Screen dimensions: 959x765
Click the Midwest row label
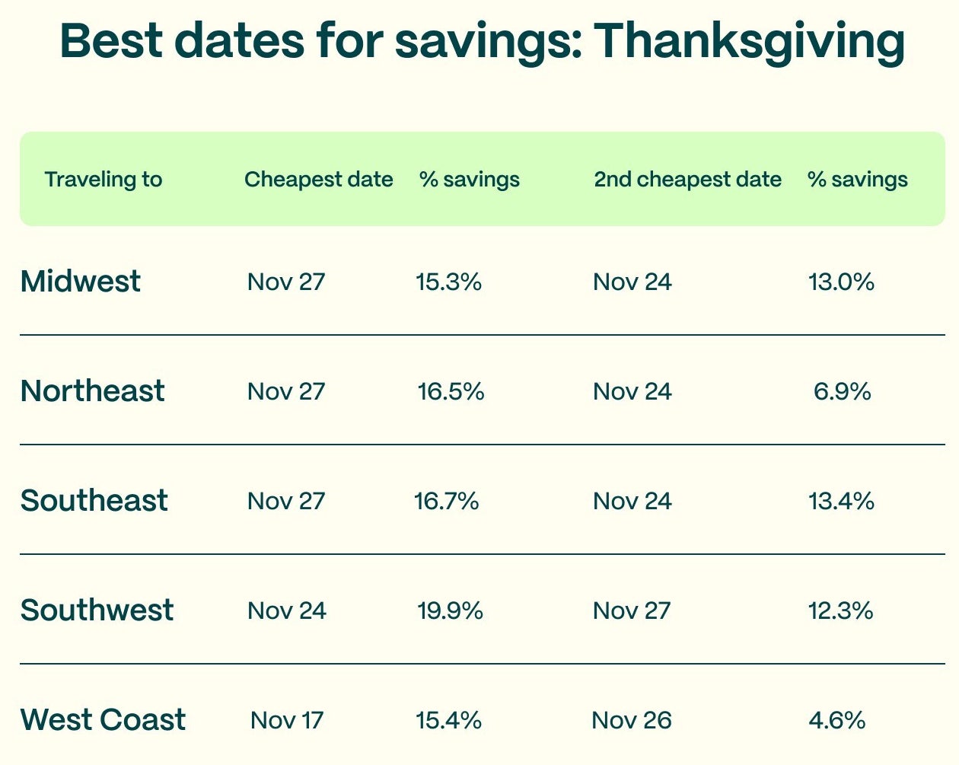tap(81, 282)
